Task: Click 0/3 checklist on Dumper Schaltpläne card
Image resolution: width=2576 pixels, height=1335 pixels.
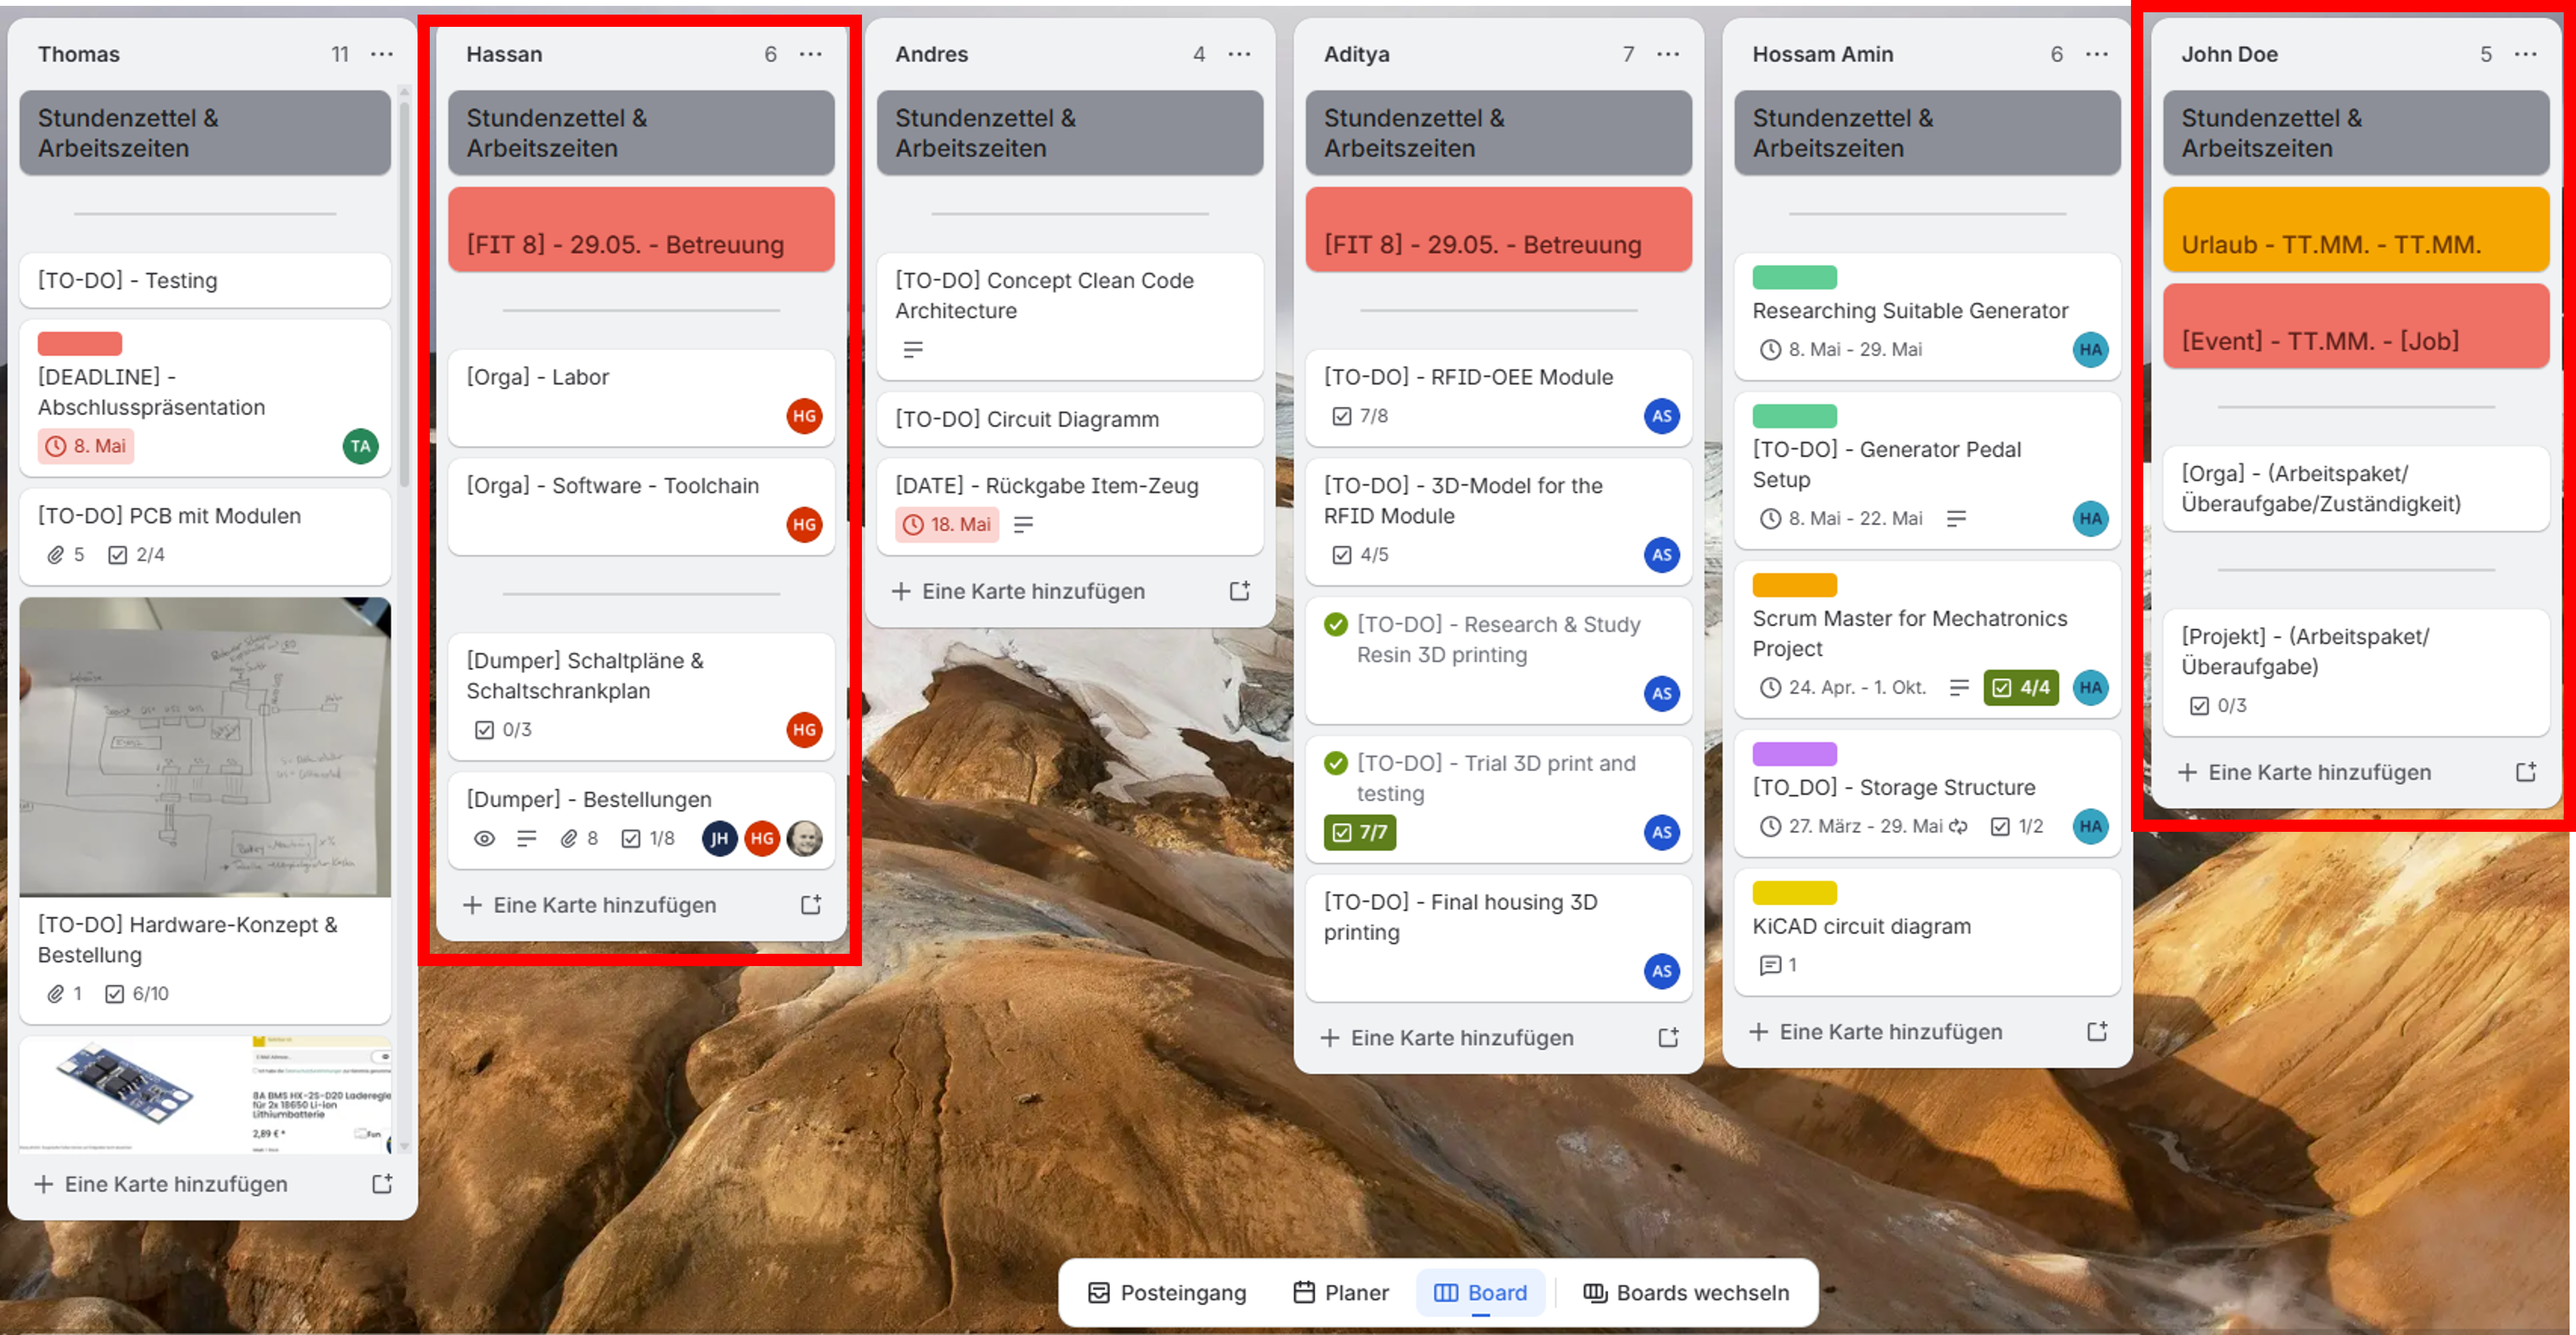Action: coord(503,730)
